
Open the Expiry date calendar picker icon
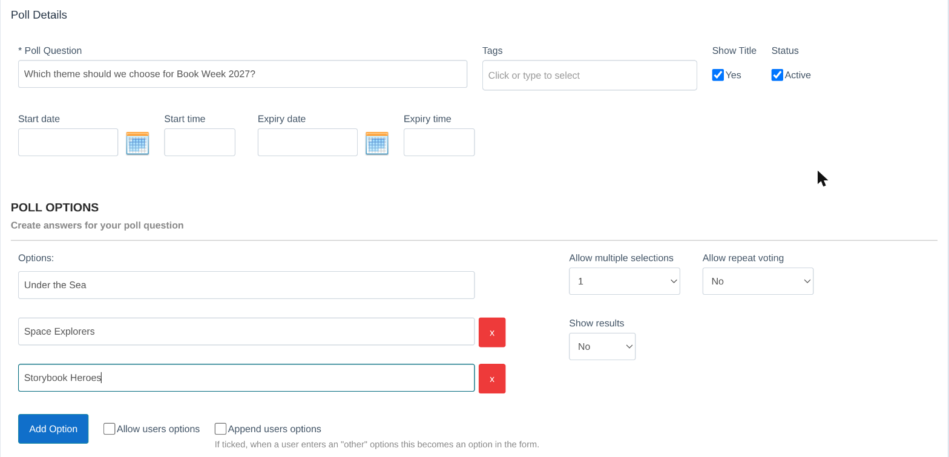click(377, 143)
